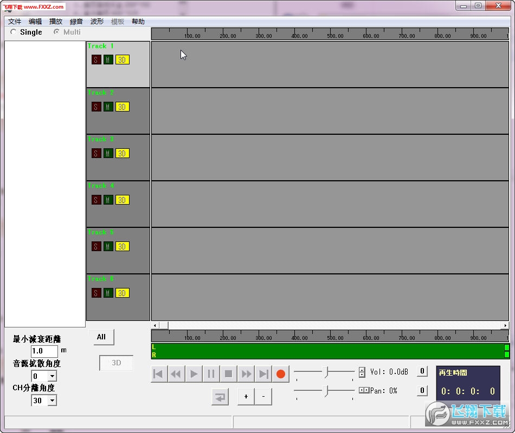Viewport: 515px width, 433px height.
Task: Click the 再生時間 time display
Action: click(468, 383)
